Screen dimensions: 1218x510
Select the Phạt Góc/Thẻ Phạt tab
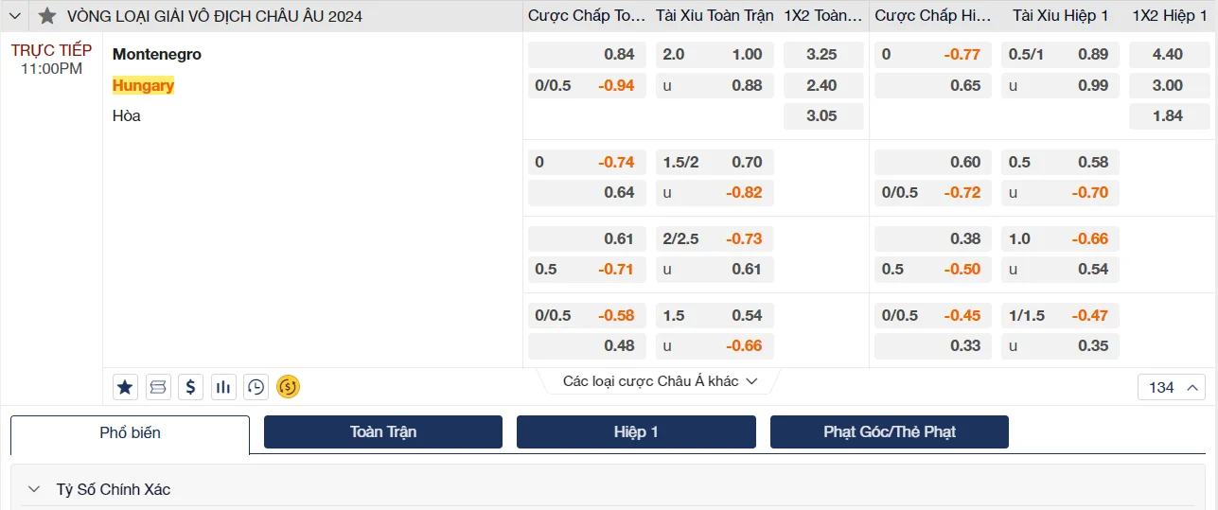889,431
